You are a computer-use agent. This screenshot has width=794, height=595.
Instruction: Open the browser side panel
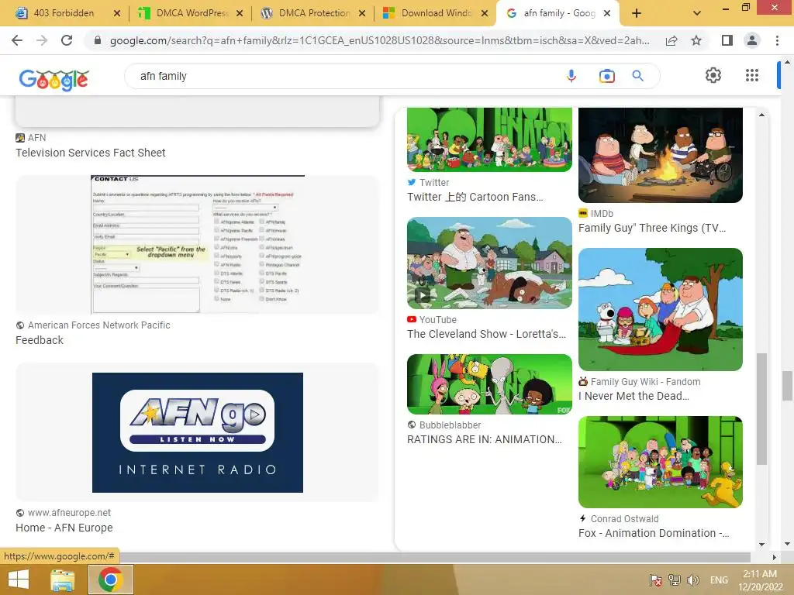pyautogui.click(x=727, y=40)
